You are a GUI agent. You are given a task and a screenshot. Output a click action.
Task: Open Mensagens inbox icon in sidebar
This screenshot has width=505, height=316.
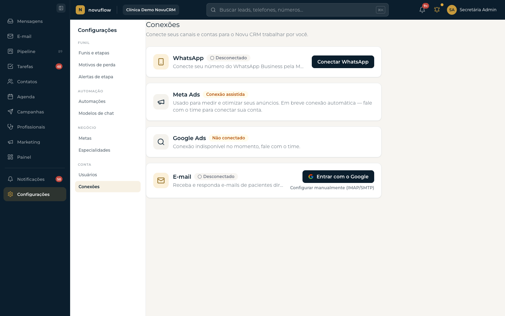(11, 21)
